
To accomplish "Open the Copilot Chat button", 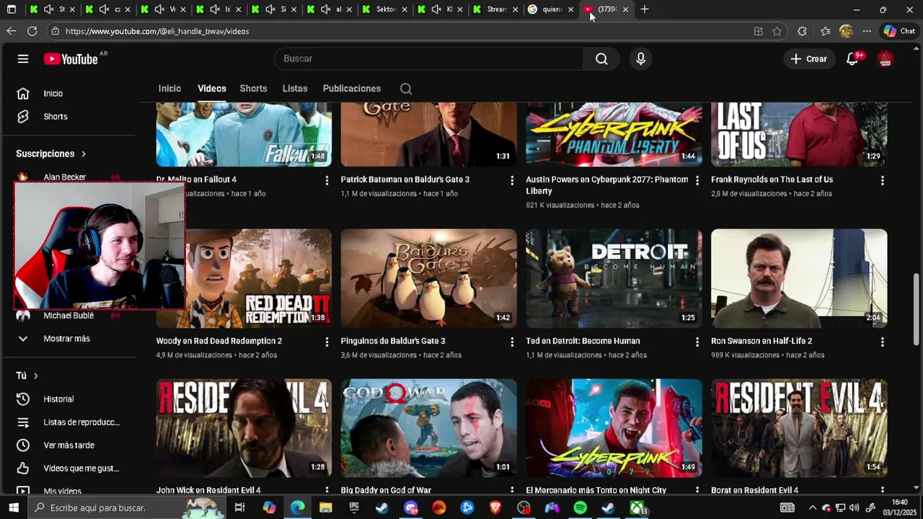I will [898, 31].
